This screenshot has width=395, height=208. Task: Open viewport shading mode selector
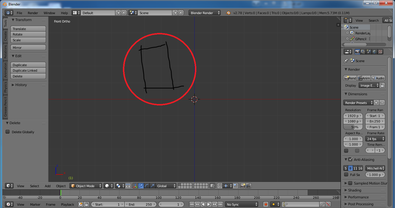click(x=108, y=186)
